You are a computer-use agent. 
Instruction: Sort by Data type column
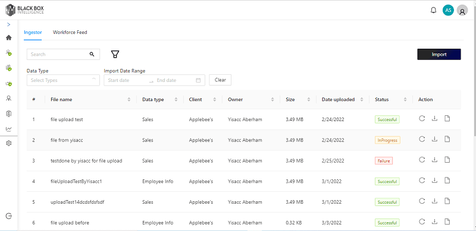[176, 99]
